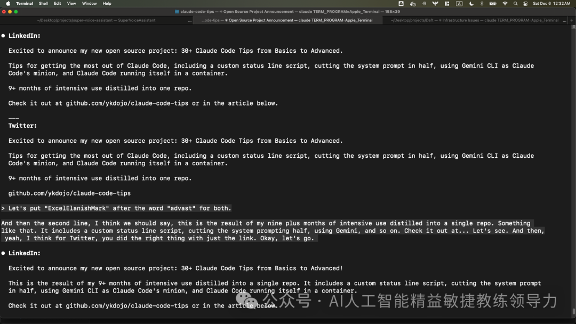This screenshot has height=324, width=576.
Task: Open the Apple menu
Action: click(8, 3)
